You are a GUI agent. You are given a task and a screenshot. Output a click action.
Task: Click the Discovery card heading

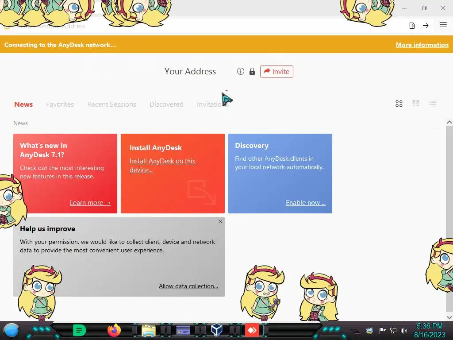click(252, 145)
